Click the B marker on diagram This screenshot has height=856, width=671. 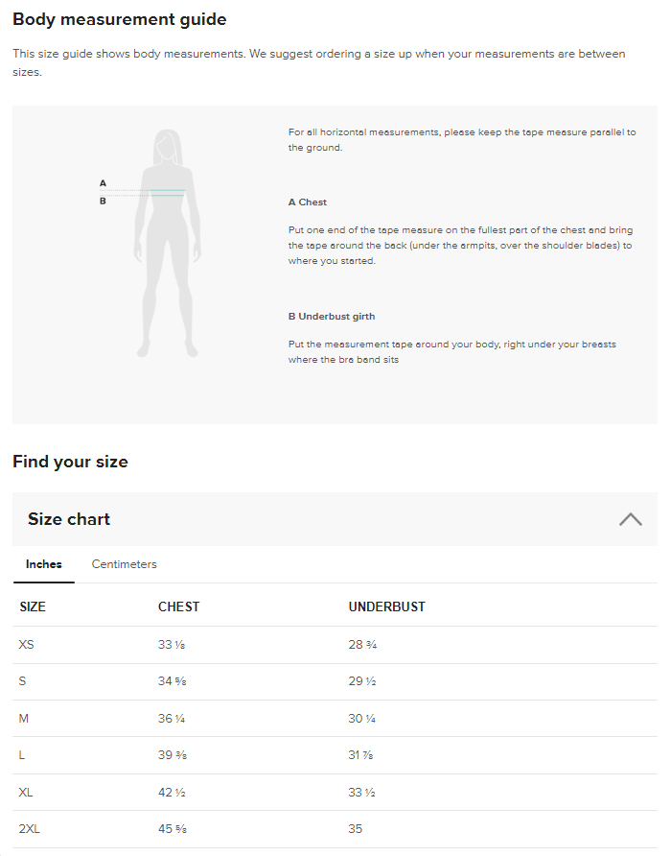[103, 201]
